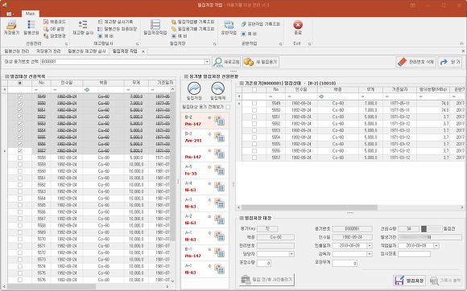Open 재고량 실사기록 inspection records

coord(115,22)
